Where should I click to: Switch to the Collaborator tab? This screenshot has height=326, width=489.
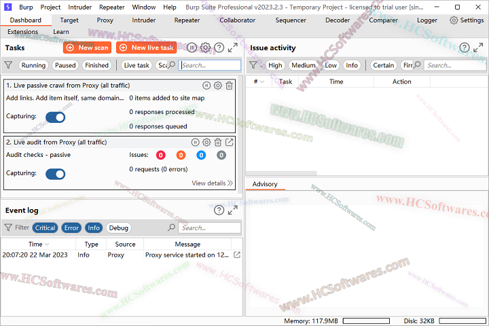click(x=237, y=20)
